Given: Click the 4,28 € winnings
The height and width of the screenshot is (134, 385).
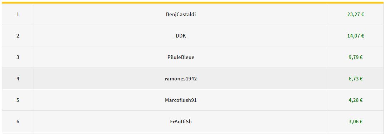Looking at the screenshot, I should point(356,100).
